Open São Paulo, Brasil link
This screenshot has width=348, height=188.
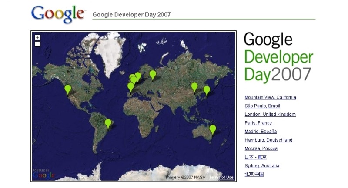click(x=262, y=106)
